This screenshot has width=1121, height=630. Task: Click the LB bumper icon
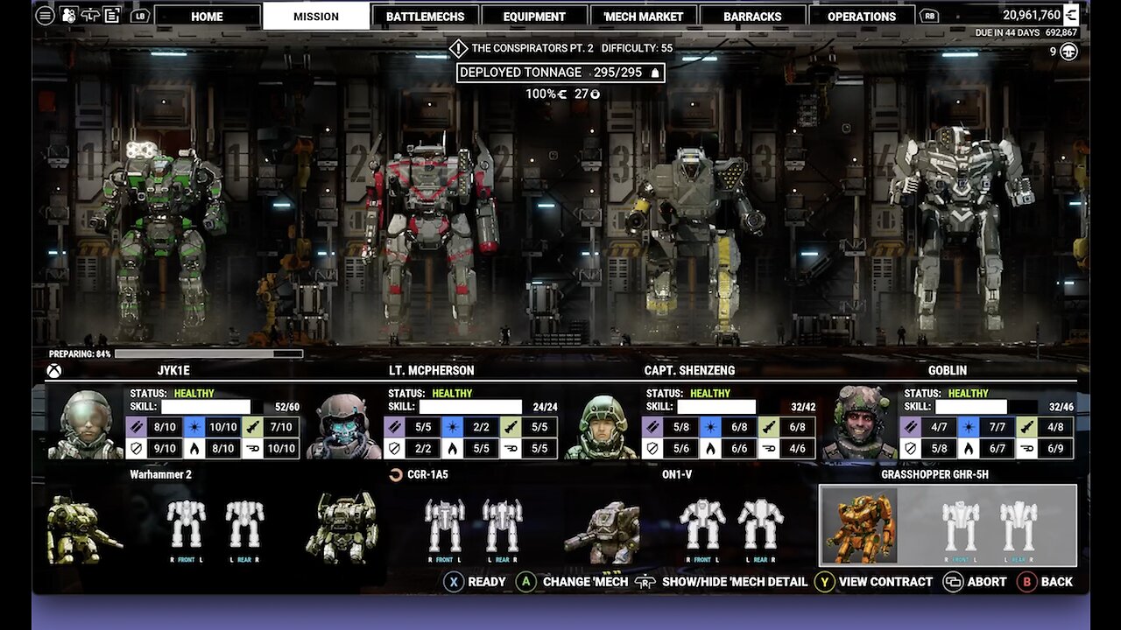click(140, 16)
